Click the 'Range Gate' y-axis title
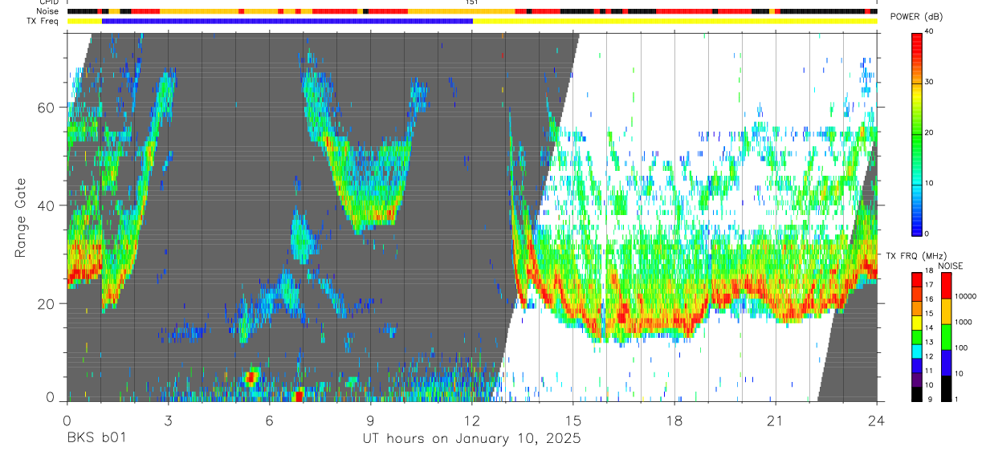The image size is (986, 455). tap(20, 218)
